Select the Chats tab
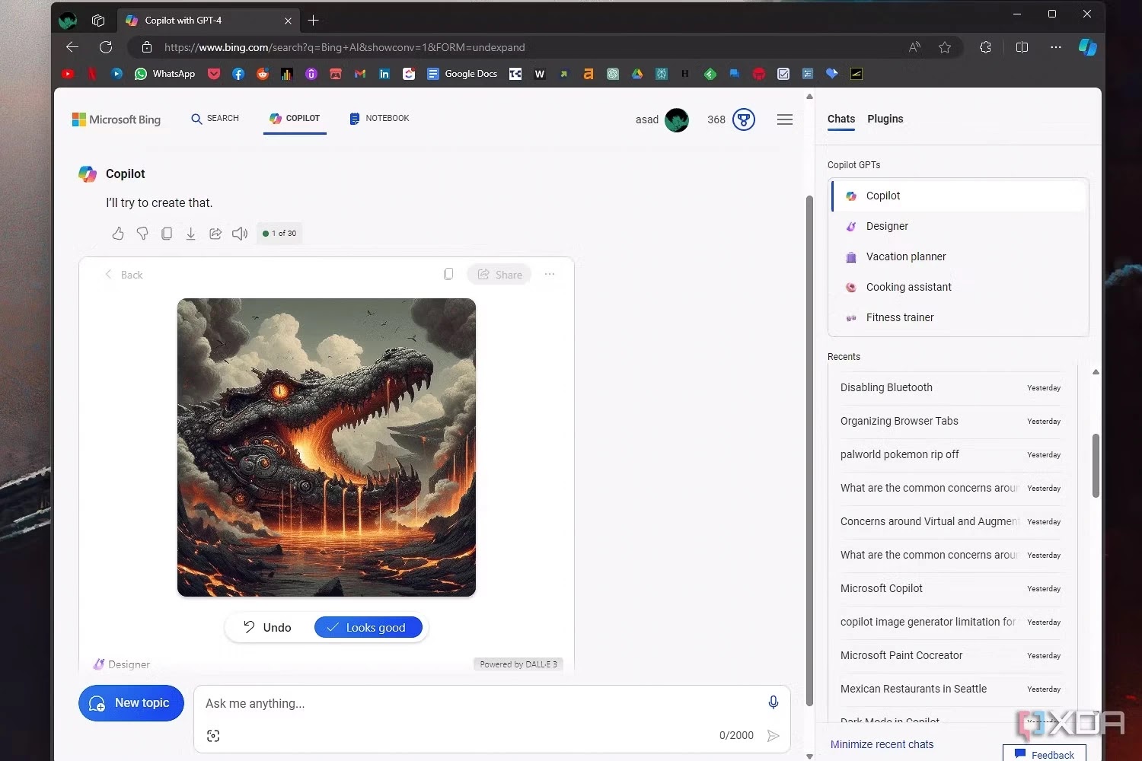 841,119
